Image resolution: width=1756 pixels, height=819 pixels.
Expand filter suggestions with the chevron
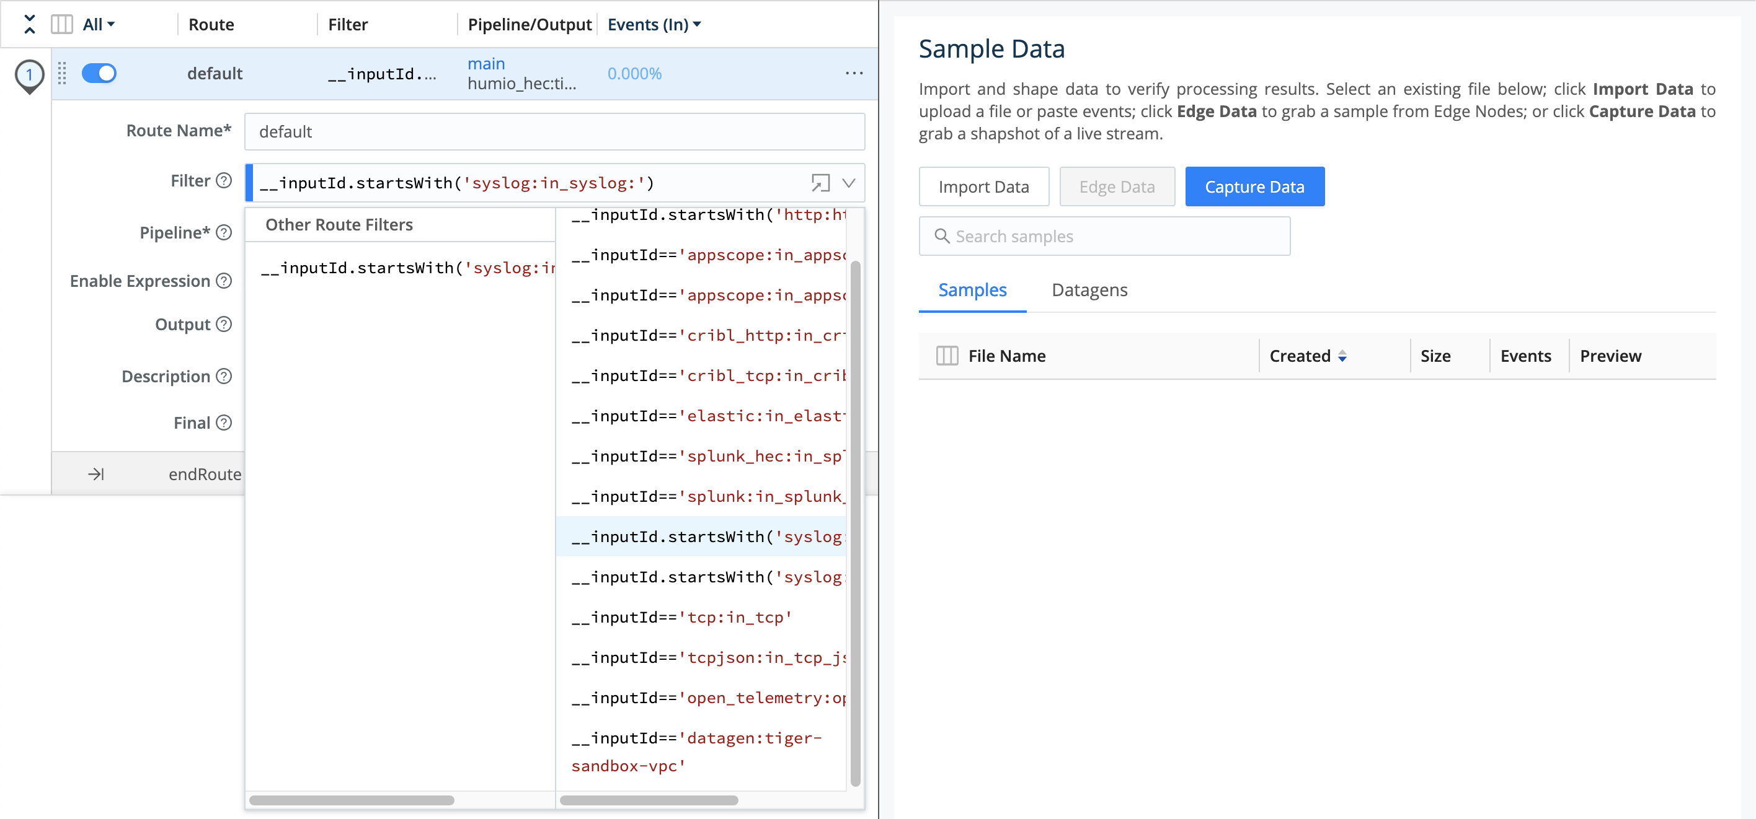[x=848, y=183]
